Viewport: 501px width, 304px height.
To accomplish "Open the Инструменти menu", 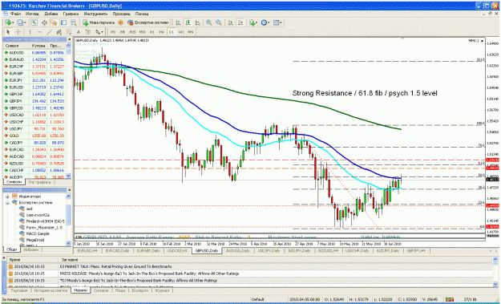I will (x=95, y=14).
